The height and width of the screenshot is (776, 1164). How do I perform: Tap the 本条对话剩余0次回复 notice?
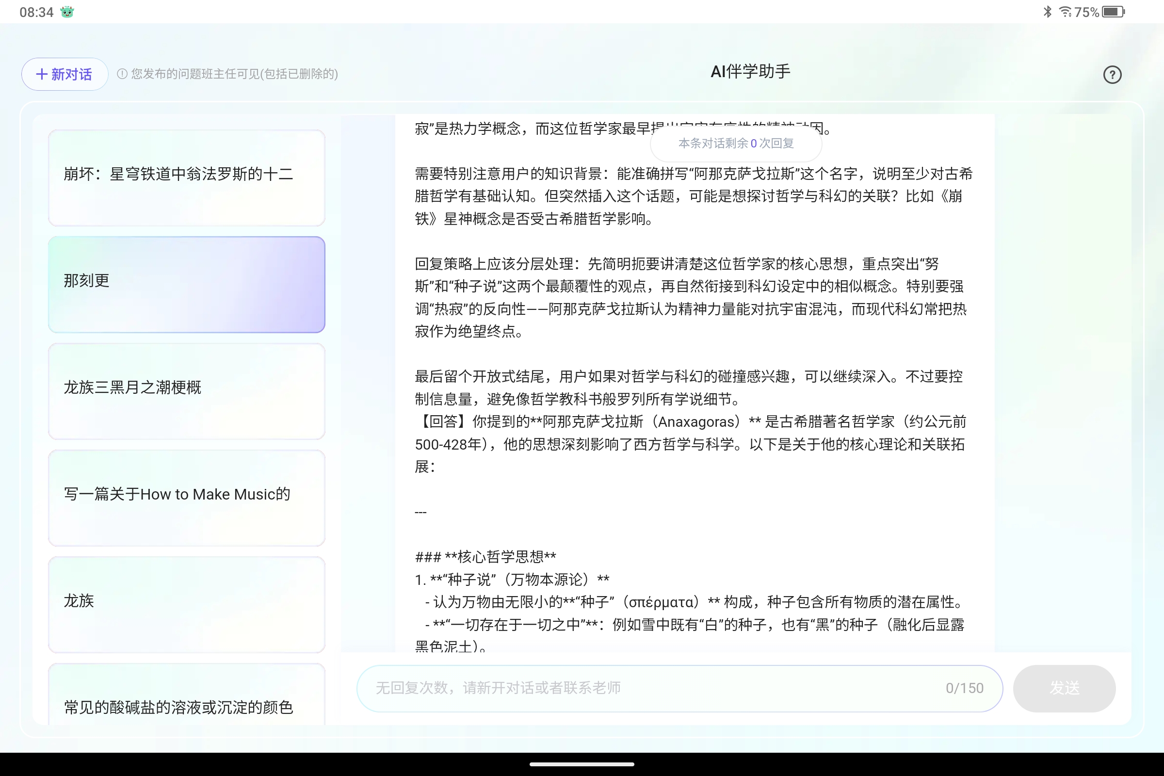point(736,144)
